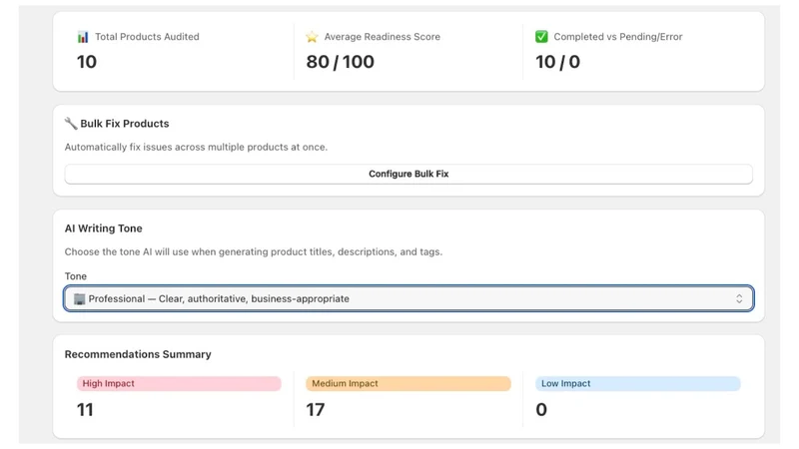Click the "Average Readiness Score" label
This screenshot has height=449, width=799.
coord(383,37)
